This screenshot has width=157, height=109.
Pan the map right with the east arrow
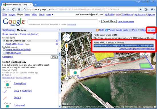click(x=69, y=38)
